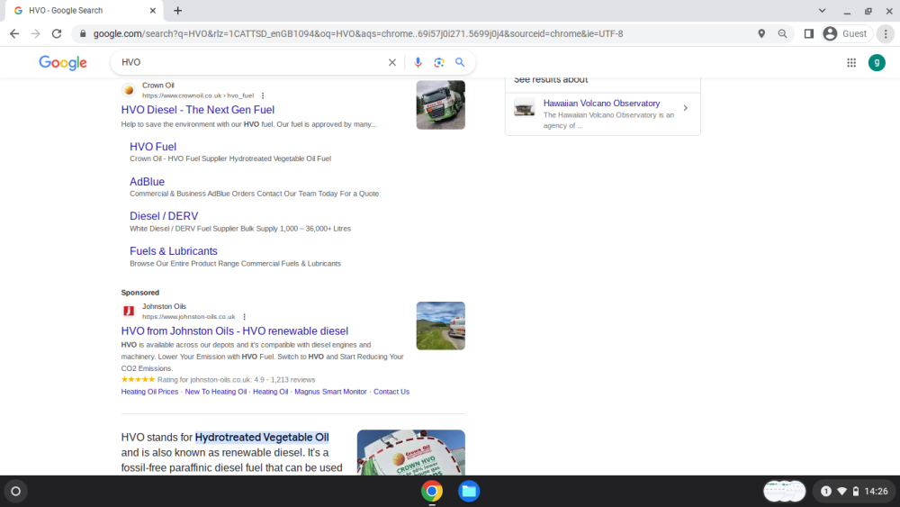Go forward using the browser forward arrow
900x507 pixels.
pos(36,34)
